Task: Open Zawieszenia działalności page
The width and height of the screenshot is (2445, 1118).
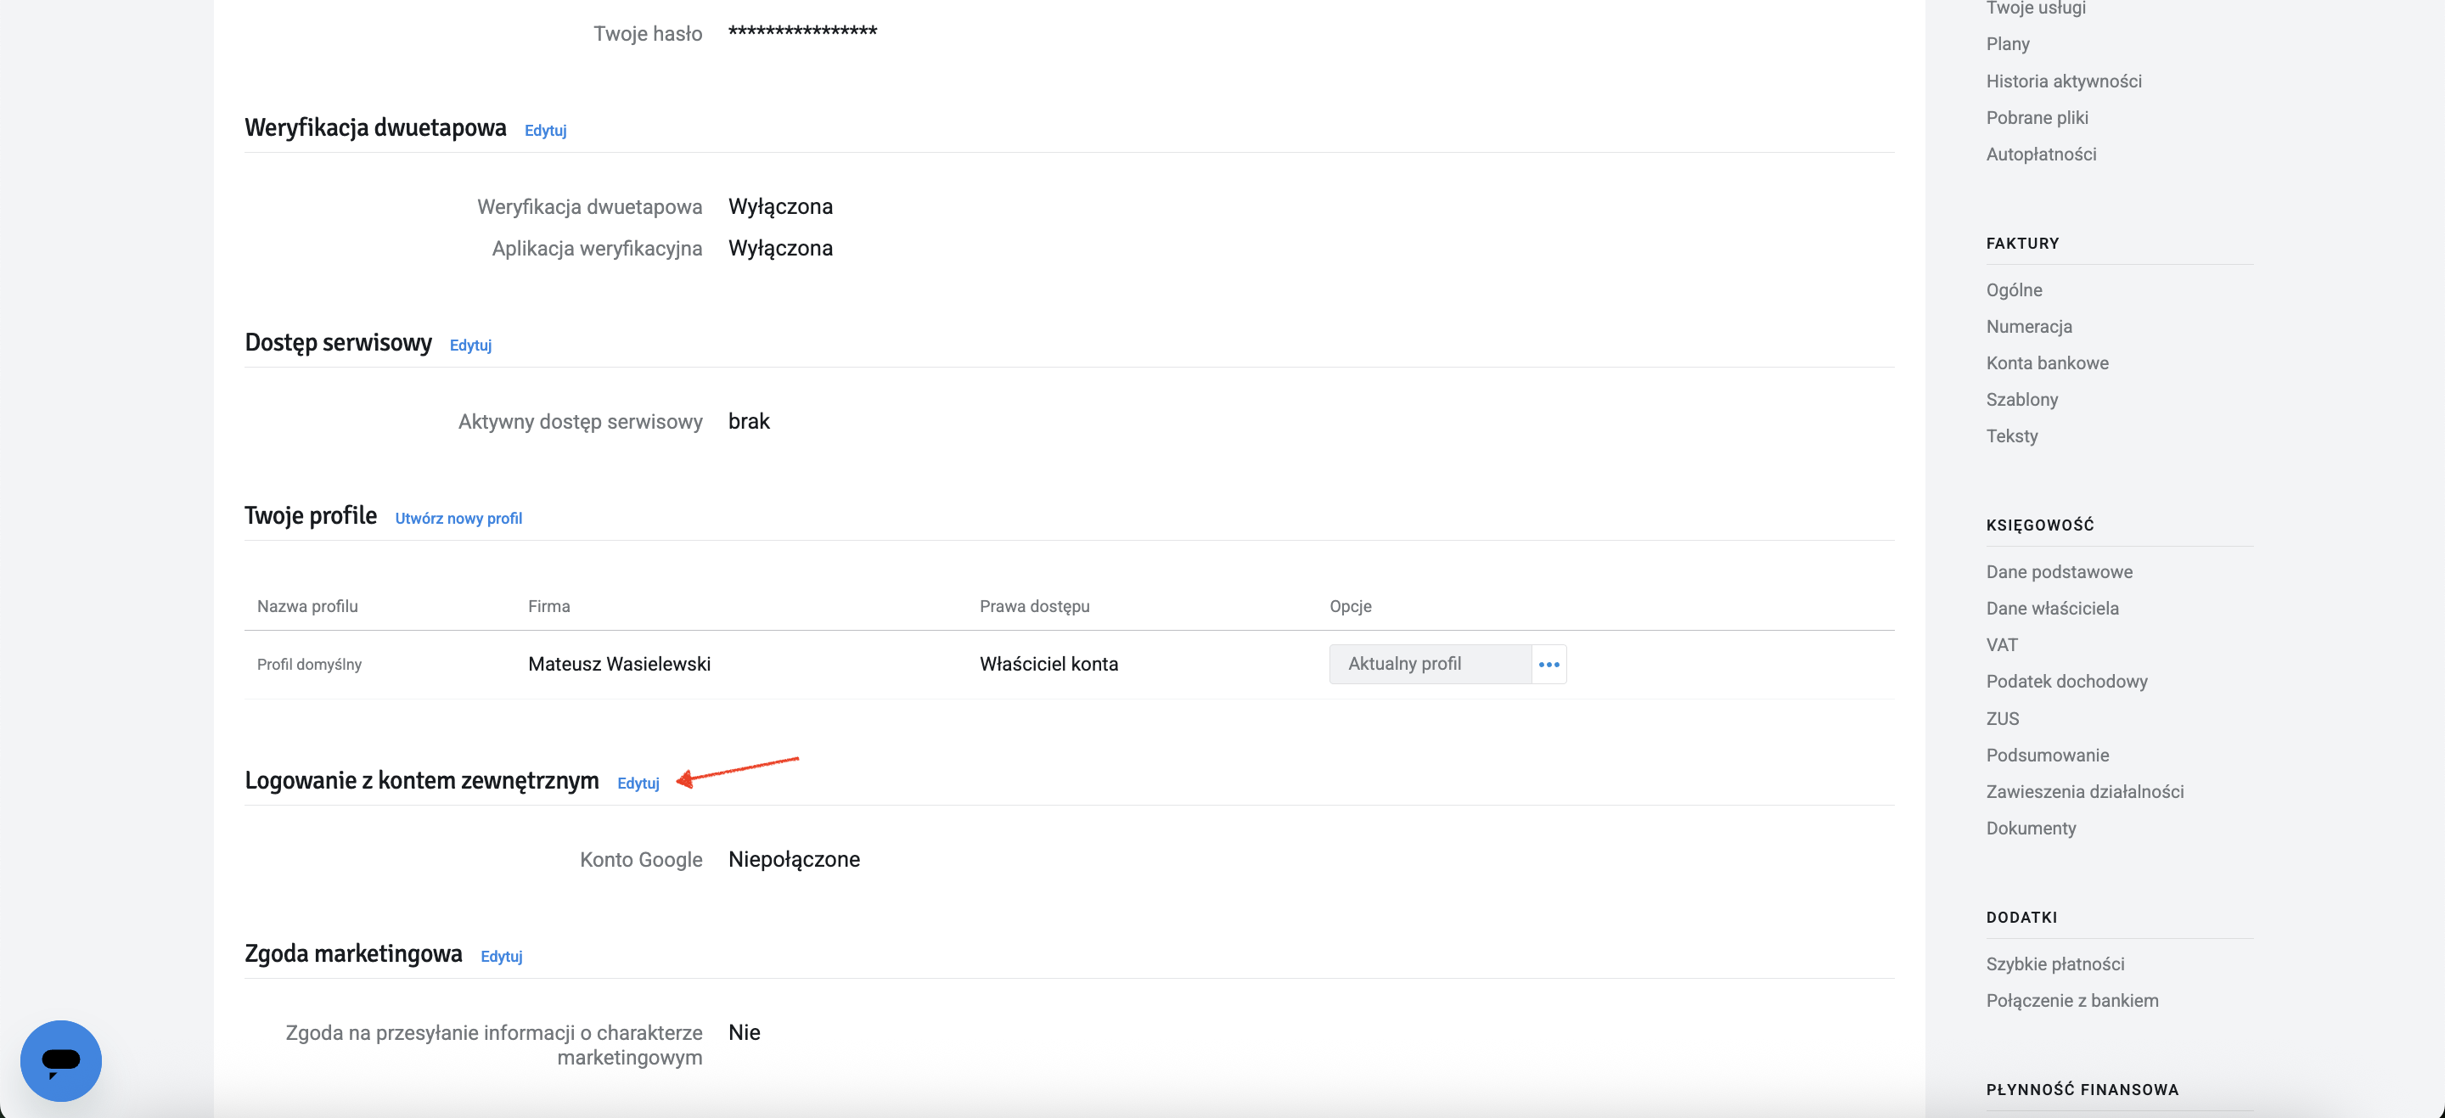Action: [x=2084, y=791]
